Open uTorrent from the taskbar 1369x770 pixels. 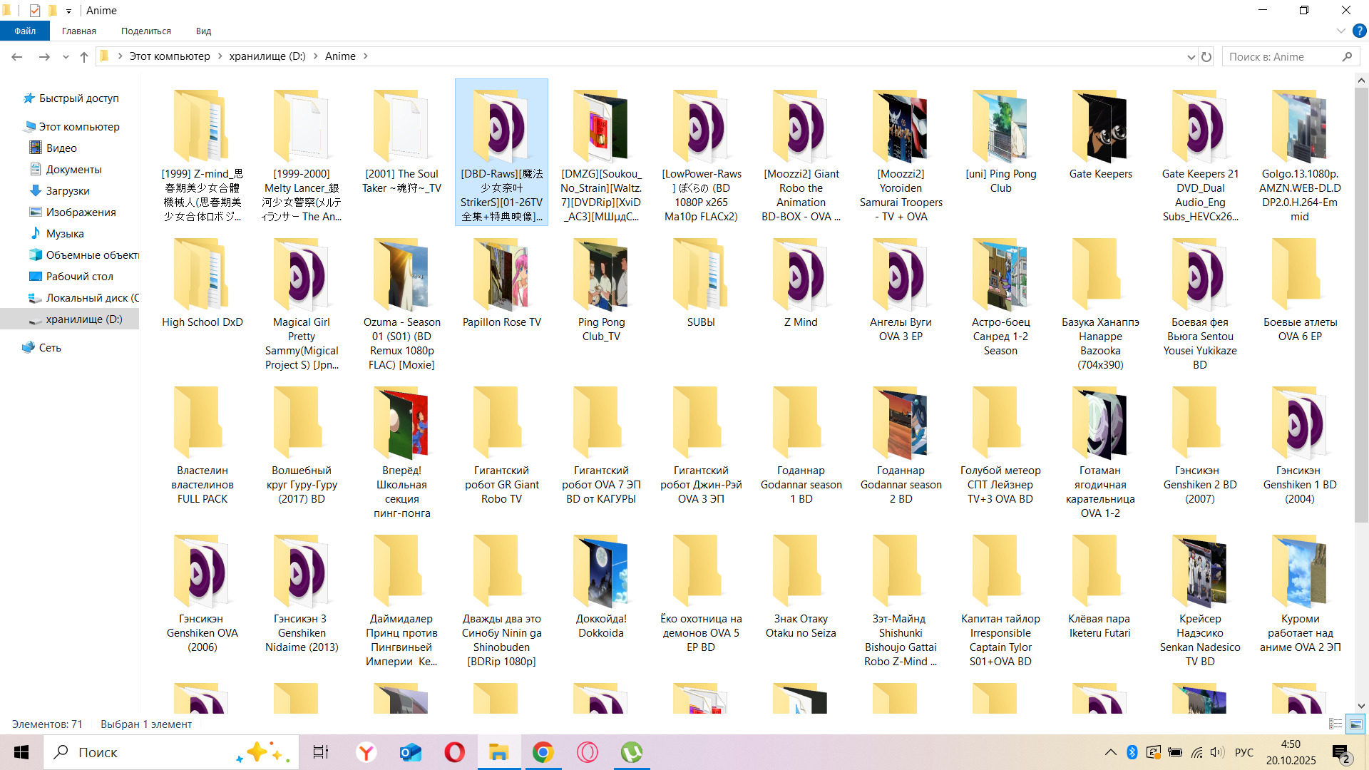pyautogui.click(x=631, y=752)
